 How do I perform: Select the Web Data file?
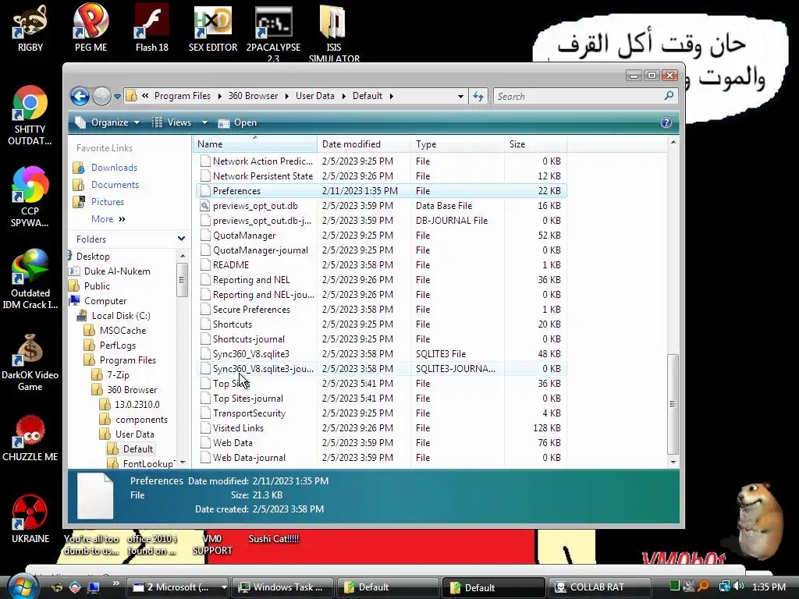coord(233,443)
